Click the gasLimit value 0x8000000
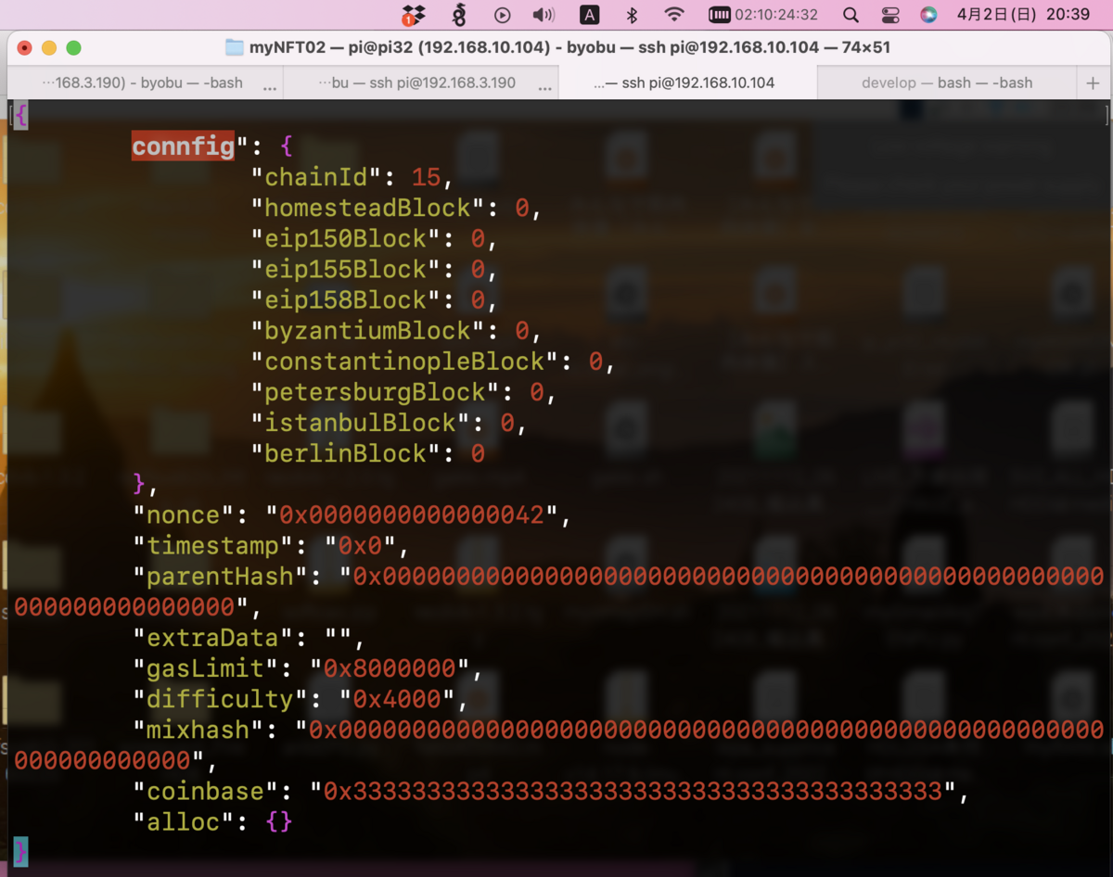The height and width of the screenshot is (877, 1113). [x=390, y=667]
